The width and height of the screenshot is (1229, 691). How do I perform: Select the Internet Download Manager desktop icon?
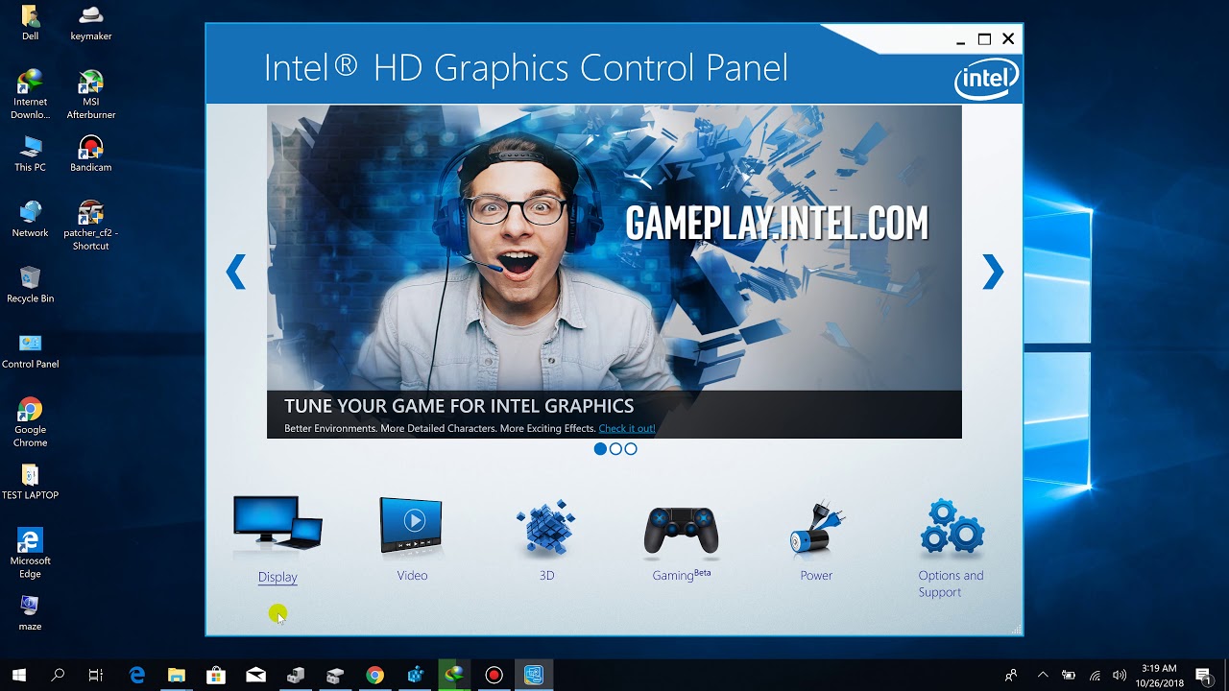point(30,94)
